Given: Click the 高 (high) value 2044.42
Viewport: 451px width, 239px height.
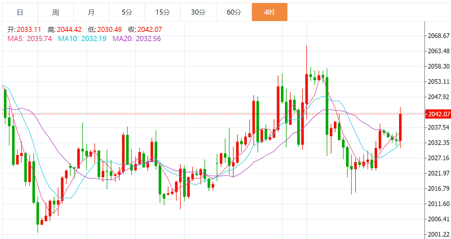Looking at the screenshot, I should [69, 30].
